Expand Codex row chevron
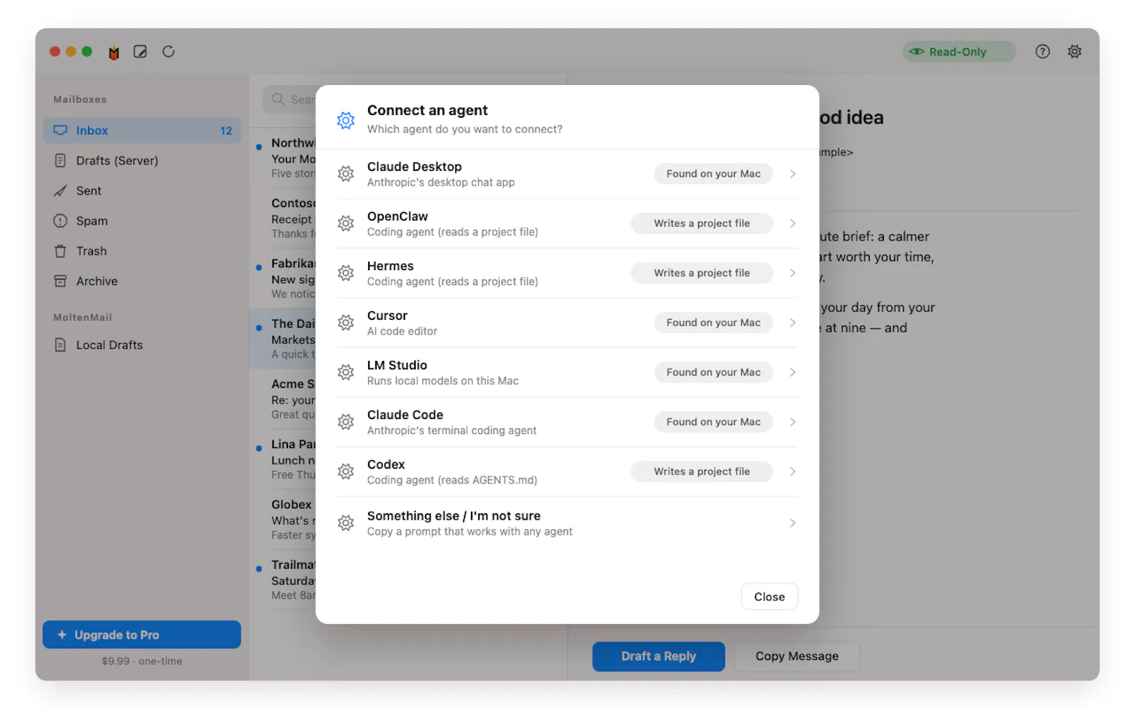Viewport: 1135px width, 709px height. (792, 471)
